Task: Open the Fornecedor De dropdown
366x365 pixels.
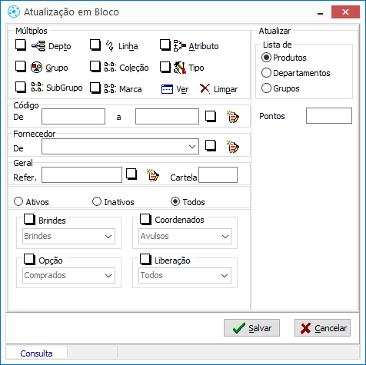Action: click(x=120, y=147)
